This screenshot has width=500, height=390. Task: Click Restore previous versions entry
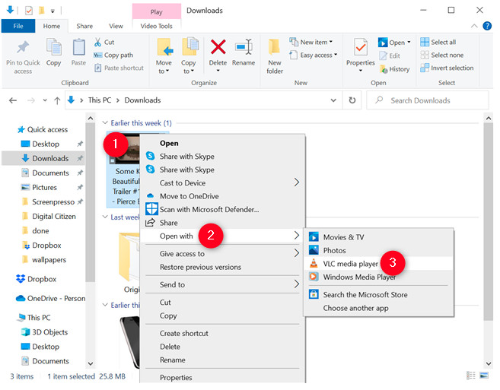pos(222,268)
